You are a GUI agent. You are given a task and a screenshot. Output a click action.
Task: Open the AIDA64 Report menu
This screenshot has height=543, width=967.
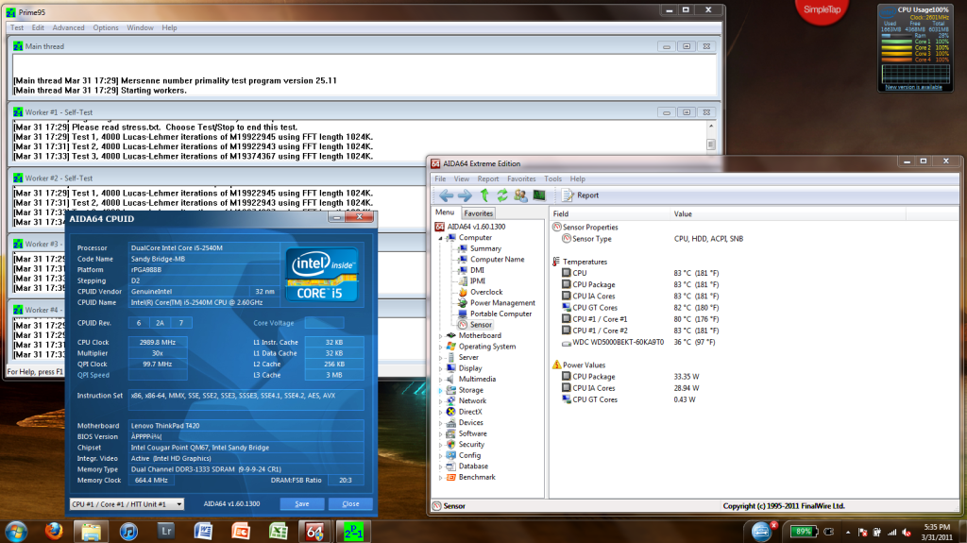click(x=488, y=178)
